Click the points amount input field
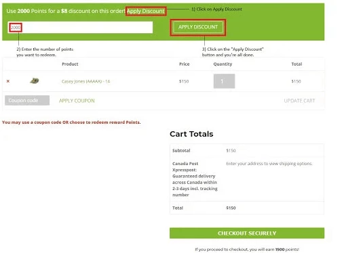The width and height of the screenshot is (344, 253). 80,27
